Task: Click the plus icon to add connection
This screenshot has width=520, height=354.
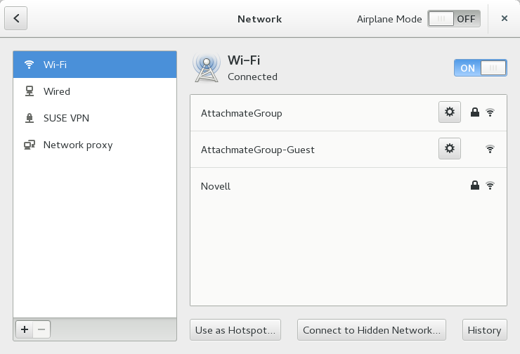Action: (x=25, y=329)
